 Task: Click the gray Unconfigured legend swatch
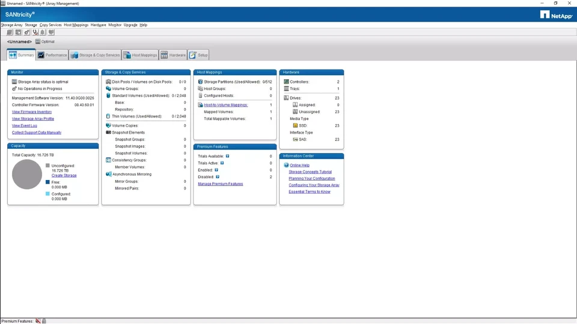[48, 165]
